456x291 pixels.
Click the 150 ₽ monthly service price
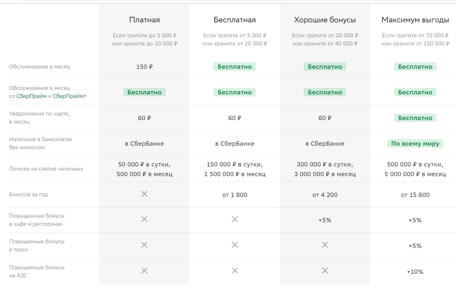[x=144, y=67]
